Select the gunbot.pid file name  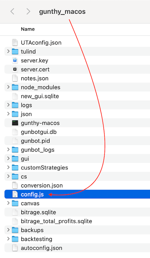pos(35,141)
